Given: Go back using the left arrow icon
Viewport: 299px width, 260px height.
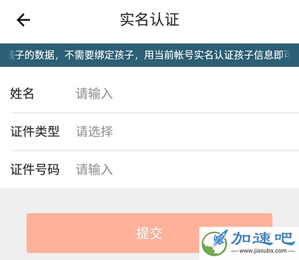Looking at the screenshot, I should point(23,20).
